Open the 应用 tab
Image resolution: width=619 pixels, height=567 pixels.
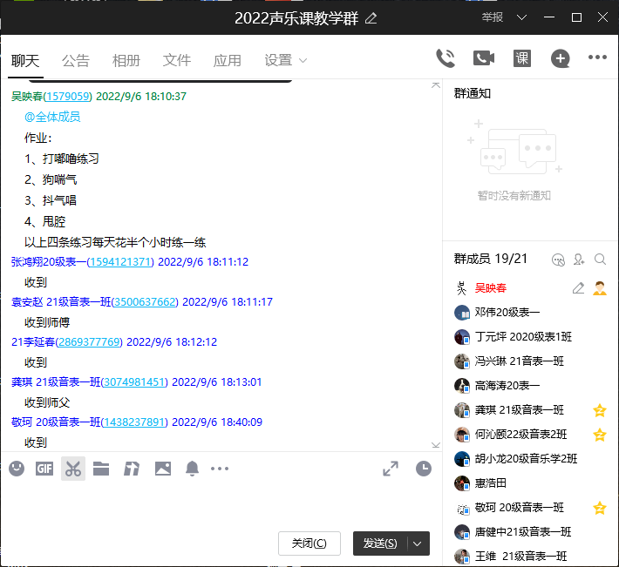pyautogui.click(x=227, y=61)
